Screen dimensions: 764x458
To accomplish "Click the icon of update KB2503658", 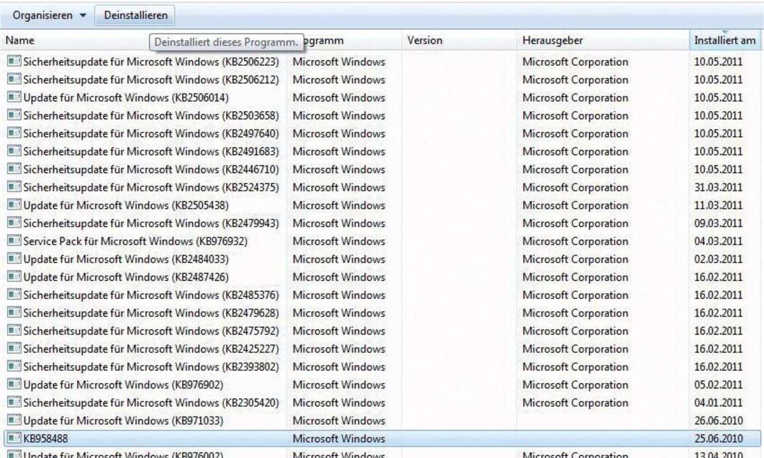I will click(14, 115).
